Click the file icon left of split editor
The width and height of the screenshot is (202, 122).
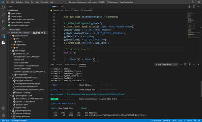coord(189,7)
